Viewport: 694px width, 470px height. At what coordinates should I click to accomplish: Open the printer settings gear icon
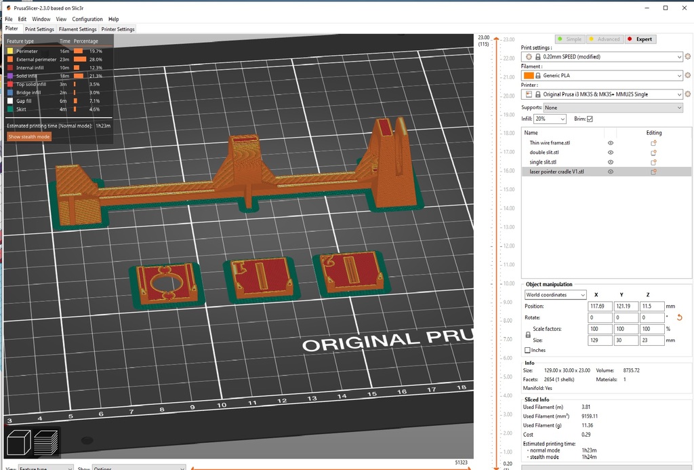(687, 94)
